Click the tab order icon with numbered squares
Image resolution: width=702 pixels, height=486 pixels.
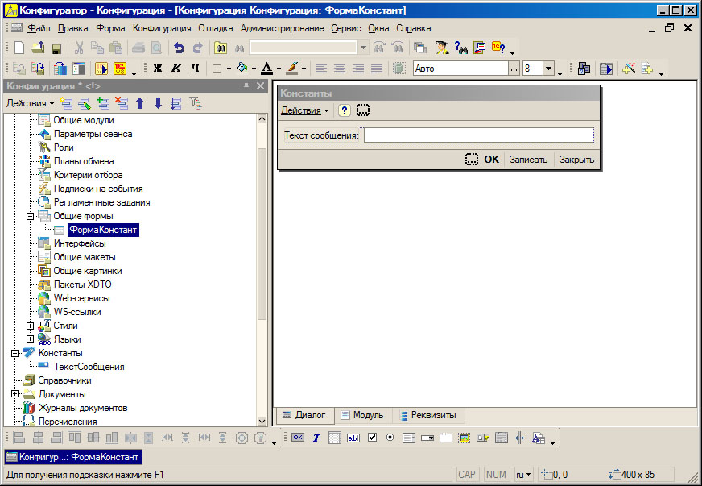(584, 69)
